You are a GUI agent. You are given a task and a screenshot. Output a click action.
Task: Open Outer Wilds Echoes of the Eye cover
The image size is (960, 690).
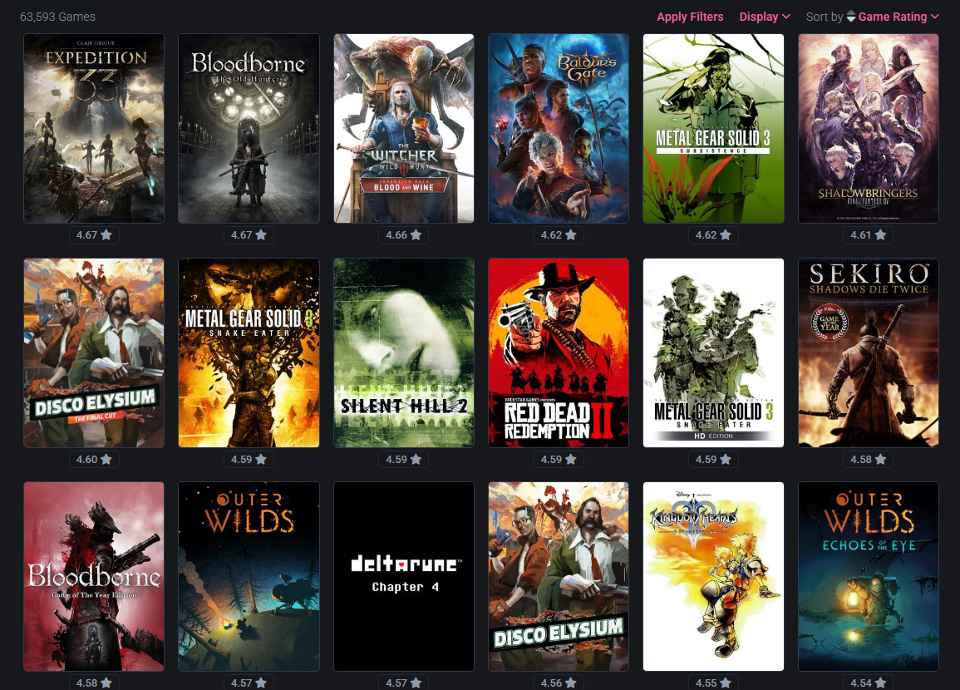pyautogui.click(x=869, y=577)
